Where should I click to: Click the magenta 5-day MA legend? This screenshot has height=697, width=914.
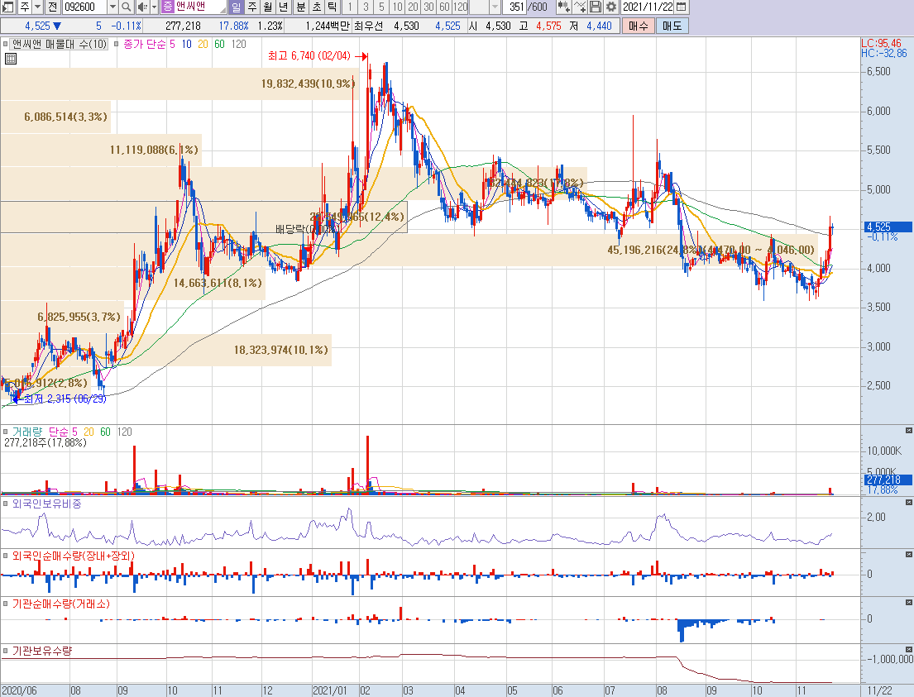click(x=173, y=45)
